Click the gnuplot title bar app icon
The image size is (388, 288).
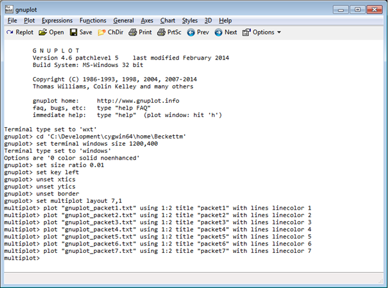(9, 9)
